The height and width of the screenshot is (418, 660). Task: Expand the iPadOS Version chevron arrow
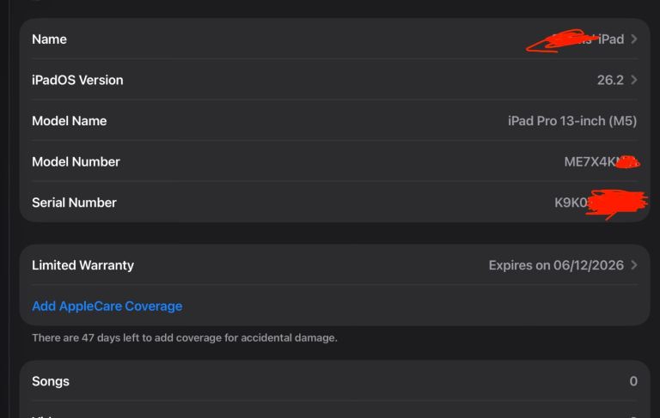pos(634,80)
